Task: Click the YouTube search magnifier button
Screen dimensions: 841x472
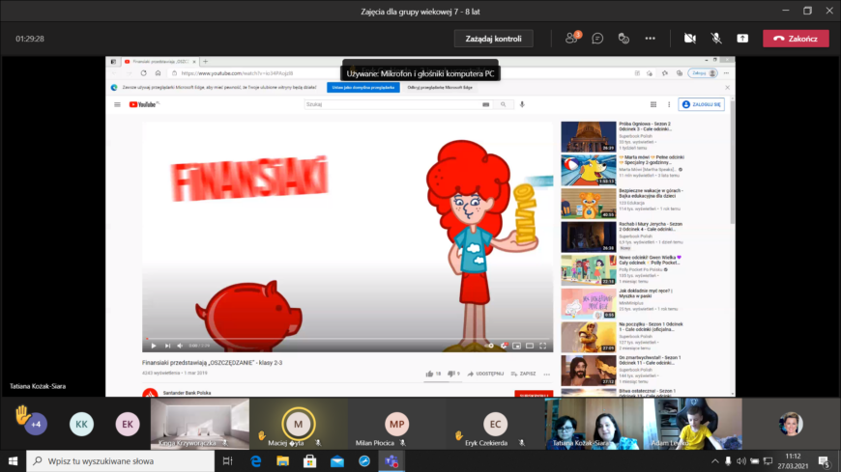Action: click(x=503, y=104)
